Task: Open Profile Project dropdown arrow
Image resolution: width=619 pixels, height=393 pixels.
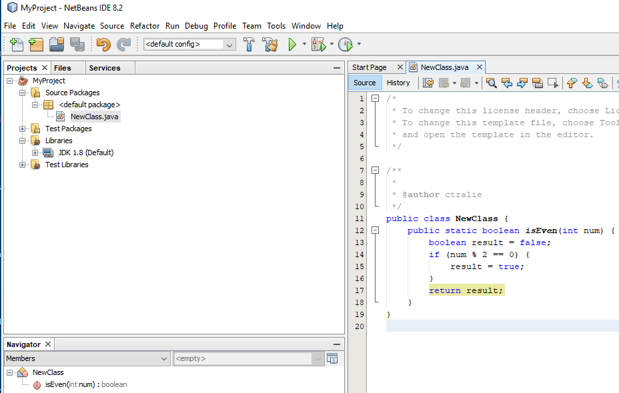Action: (359, 44)
